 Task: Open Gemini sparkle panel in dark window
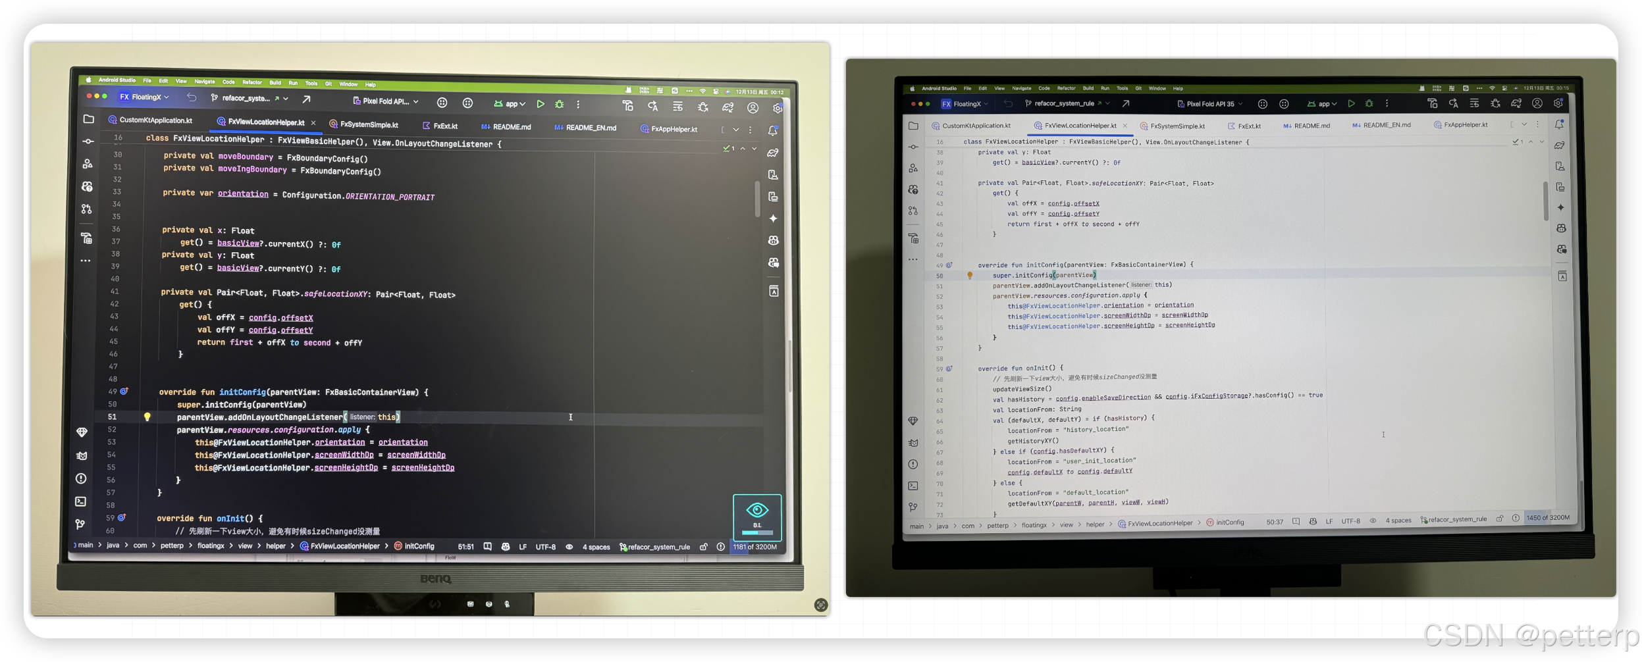(x=774, y=218)
